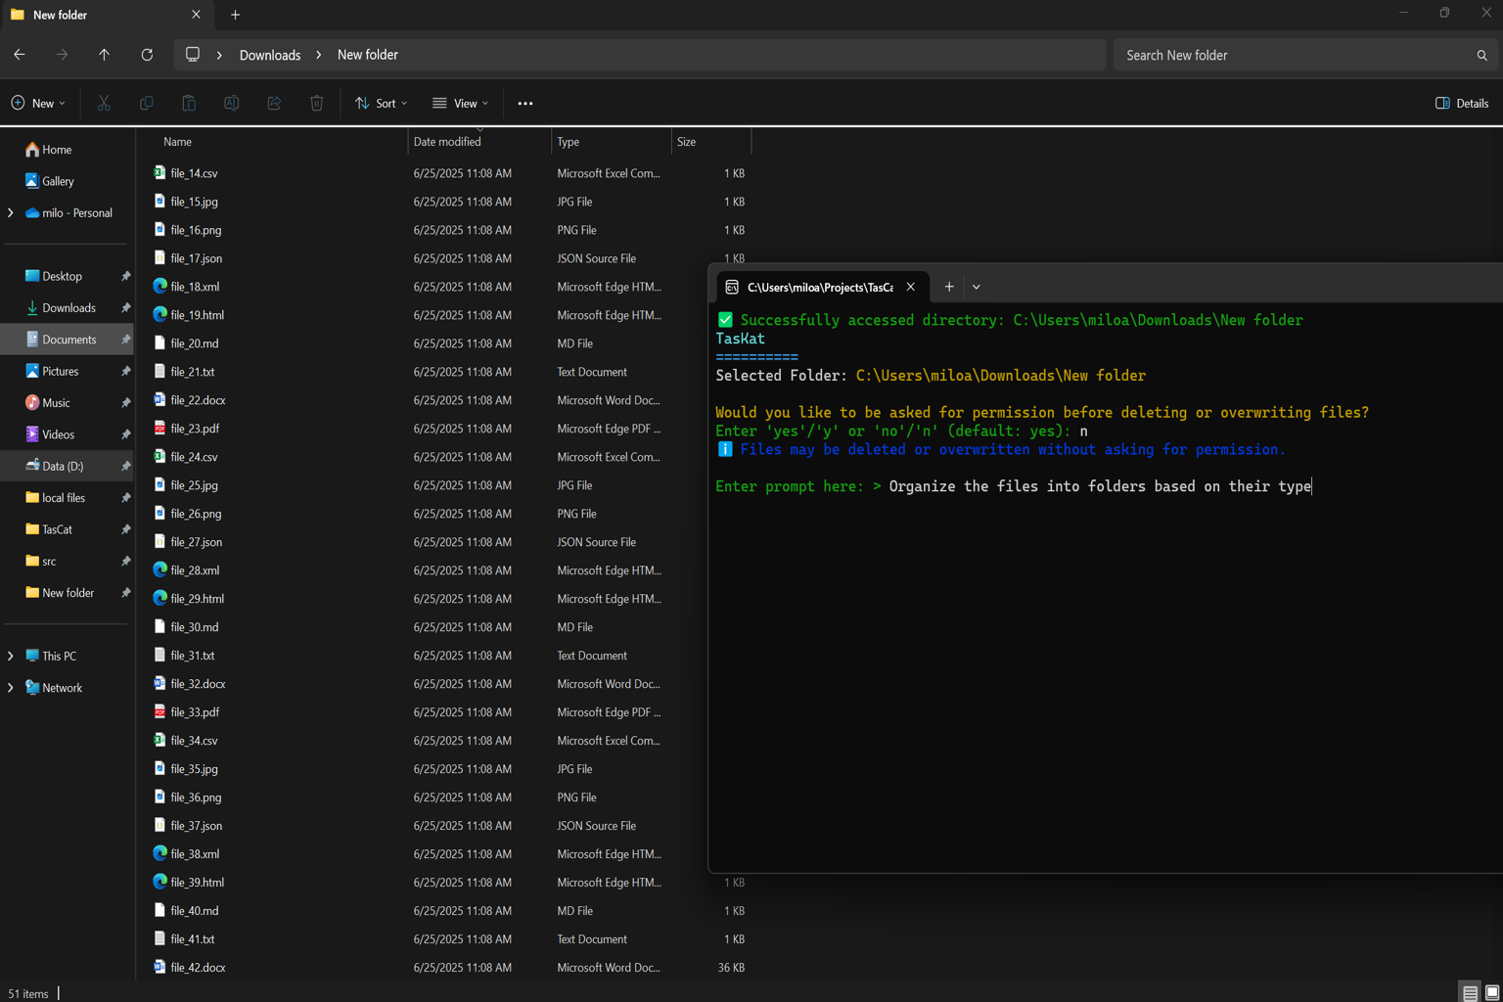The height and width of the screenshot is (1002, 1503).
Task: Select the file_42.docx row
Action: (x=450, y=968)
